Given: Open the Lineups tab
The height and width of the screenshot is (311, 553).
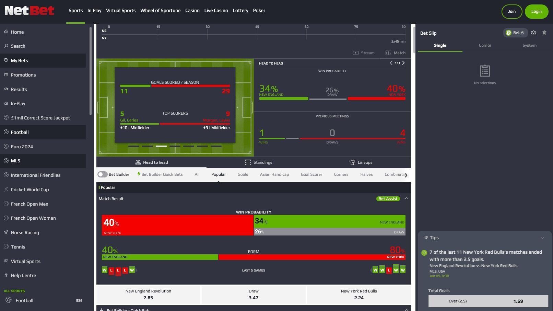Looking at the screenshot, I should click(361, 162).
